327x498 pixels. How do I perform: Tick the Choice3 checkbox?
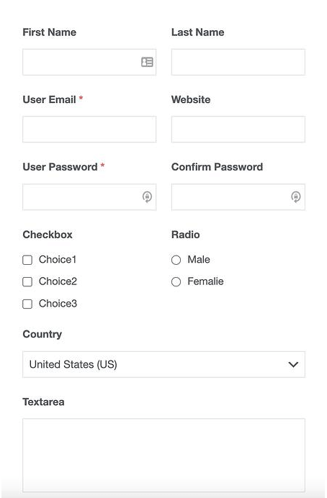point(27,304)
